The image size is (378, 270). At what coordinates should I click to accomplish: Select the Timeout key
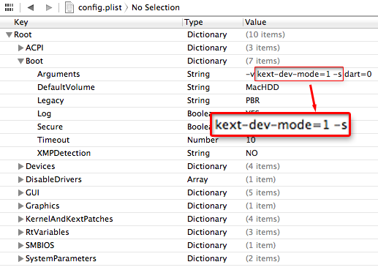(53, 140)
